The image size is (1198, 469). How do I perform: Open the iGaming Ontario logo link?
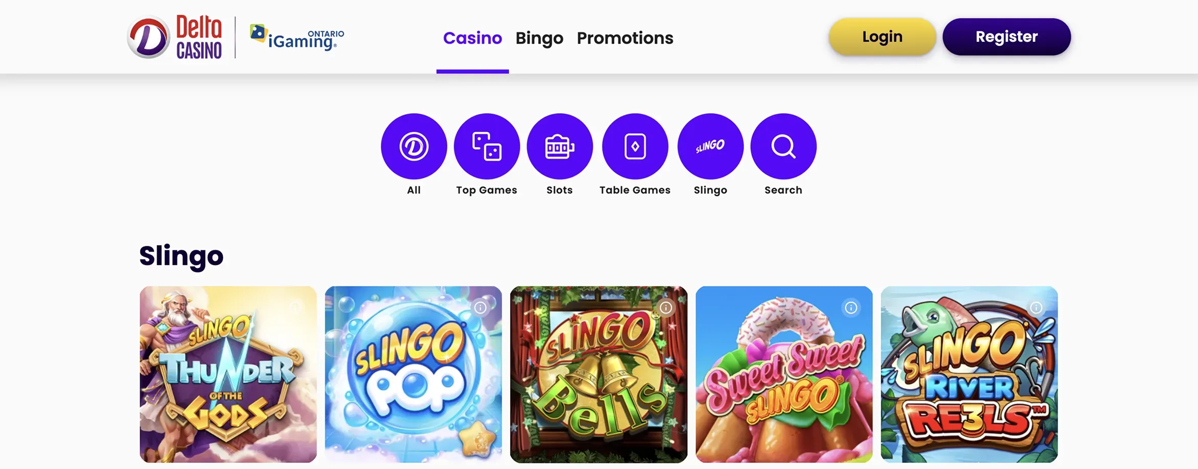point(297,38)
